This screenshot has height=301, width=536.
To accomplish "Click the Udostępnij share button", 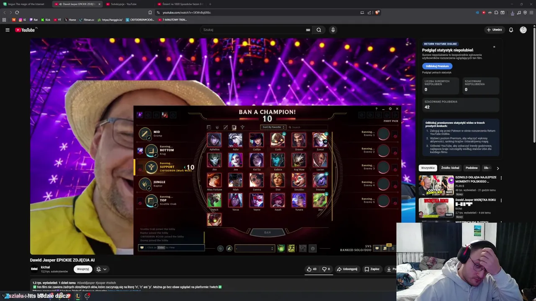I will click(x=347, y=269).
